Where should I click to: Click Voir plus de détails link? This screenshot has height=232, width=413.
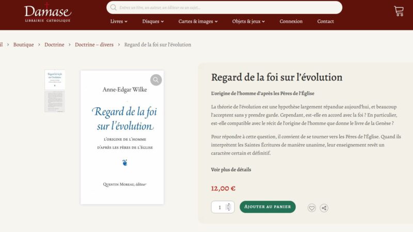pyautogui.click(x=231, y=170)
